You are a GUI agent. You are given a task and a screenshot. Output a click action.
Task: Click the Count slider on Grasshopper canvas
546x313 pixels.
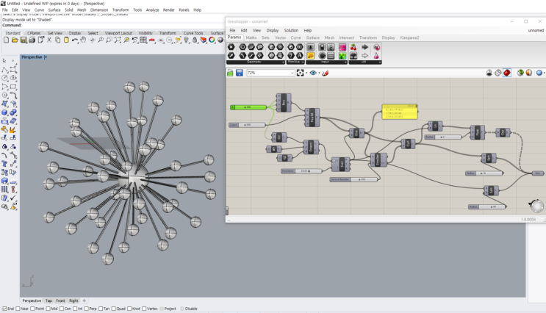click(x=247, y=125)
